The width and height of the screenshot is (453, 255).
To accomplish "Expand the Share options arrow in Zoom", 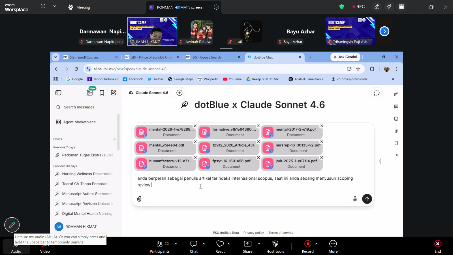I will point(259,244).
